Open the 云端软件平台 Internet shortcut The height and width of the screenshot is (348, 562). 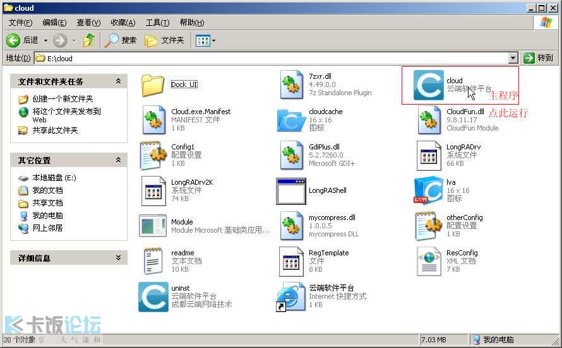click(290, 297)
